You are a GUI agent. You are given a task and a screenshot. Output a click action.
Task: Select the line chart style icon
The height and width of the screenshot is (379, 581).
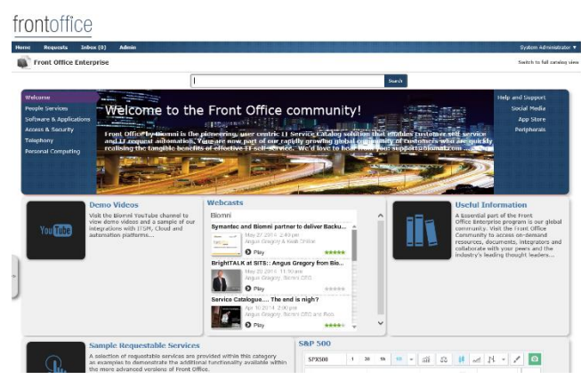(x=477, y=359)
